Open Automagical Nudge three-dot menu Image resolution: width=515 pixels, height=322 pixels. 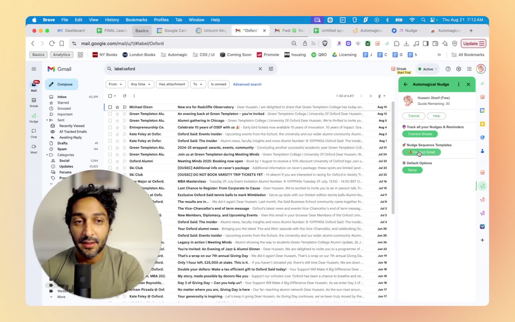[458, 84]
